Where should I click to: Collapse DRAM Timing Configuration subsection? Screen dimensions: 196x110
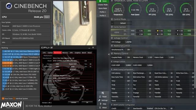pyautogui.click(x=111, y=69)
